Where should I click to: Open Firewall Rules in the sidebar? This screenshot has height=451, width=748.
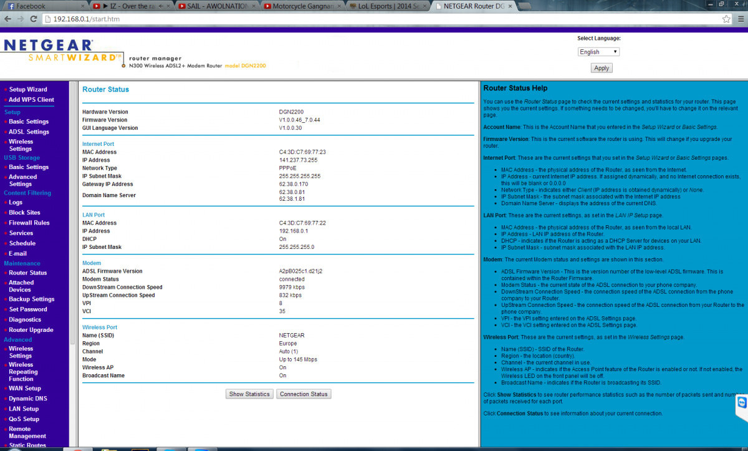click(x=29, y=223)
